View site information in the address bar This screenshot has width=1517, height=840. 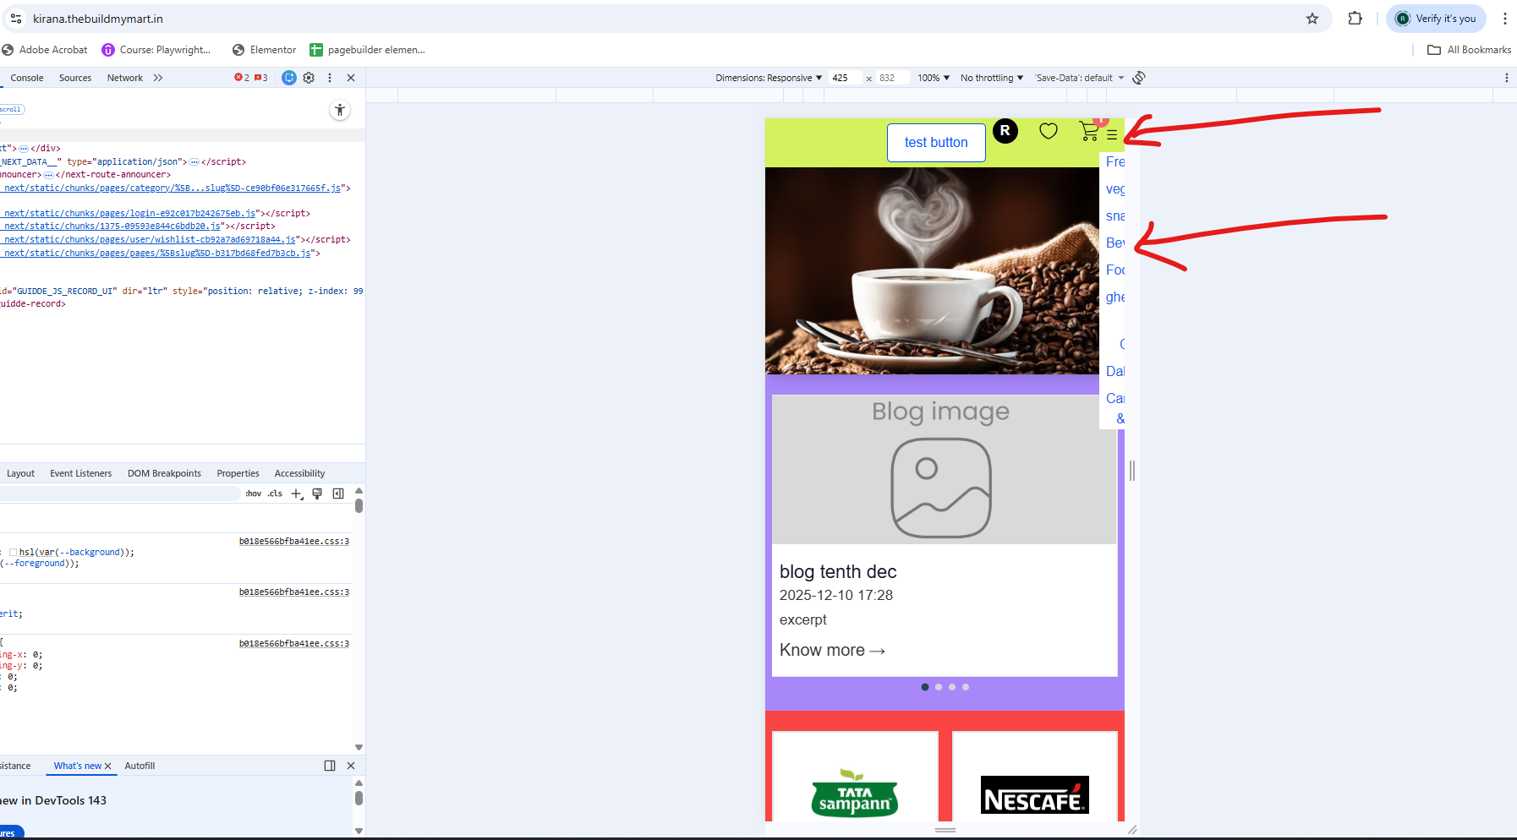tap(16, 19)
